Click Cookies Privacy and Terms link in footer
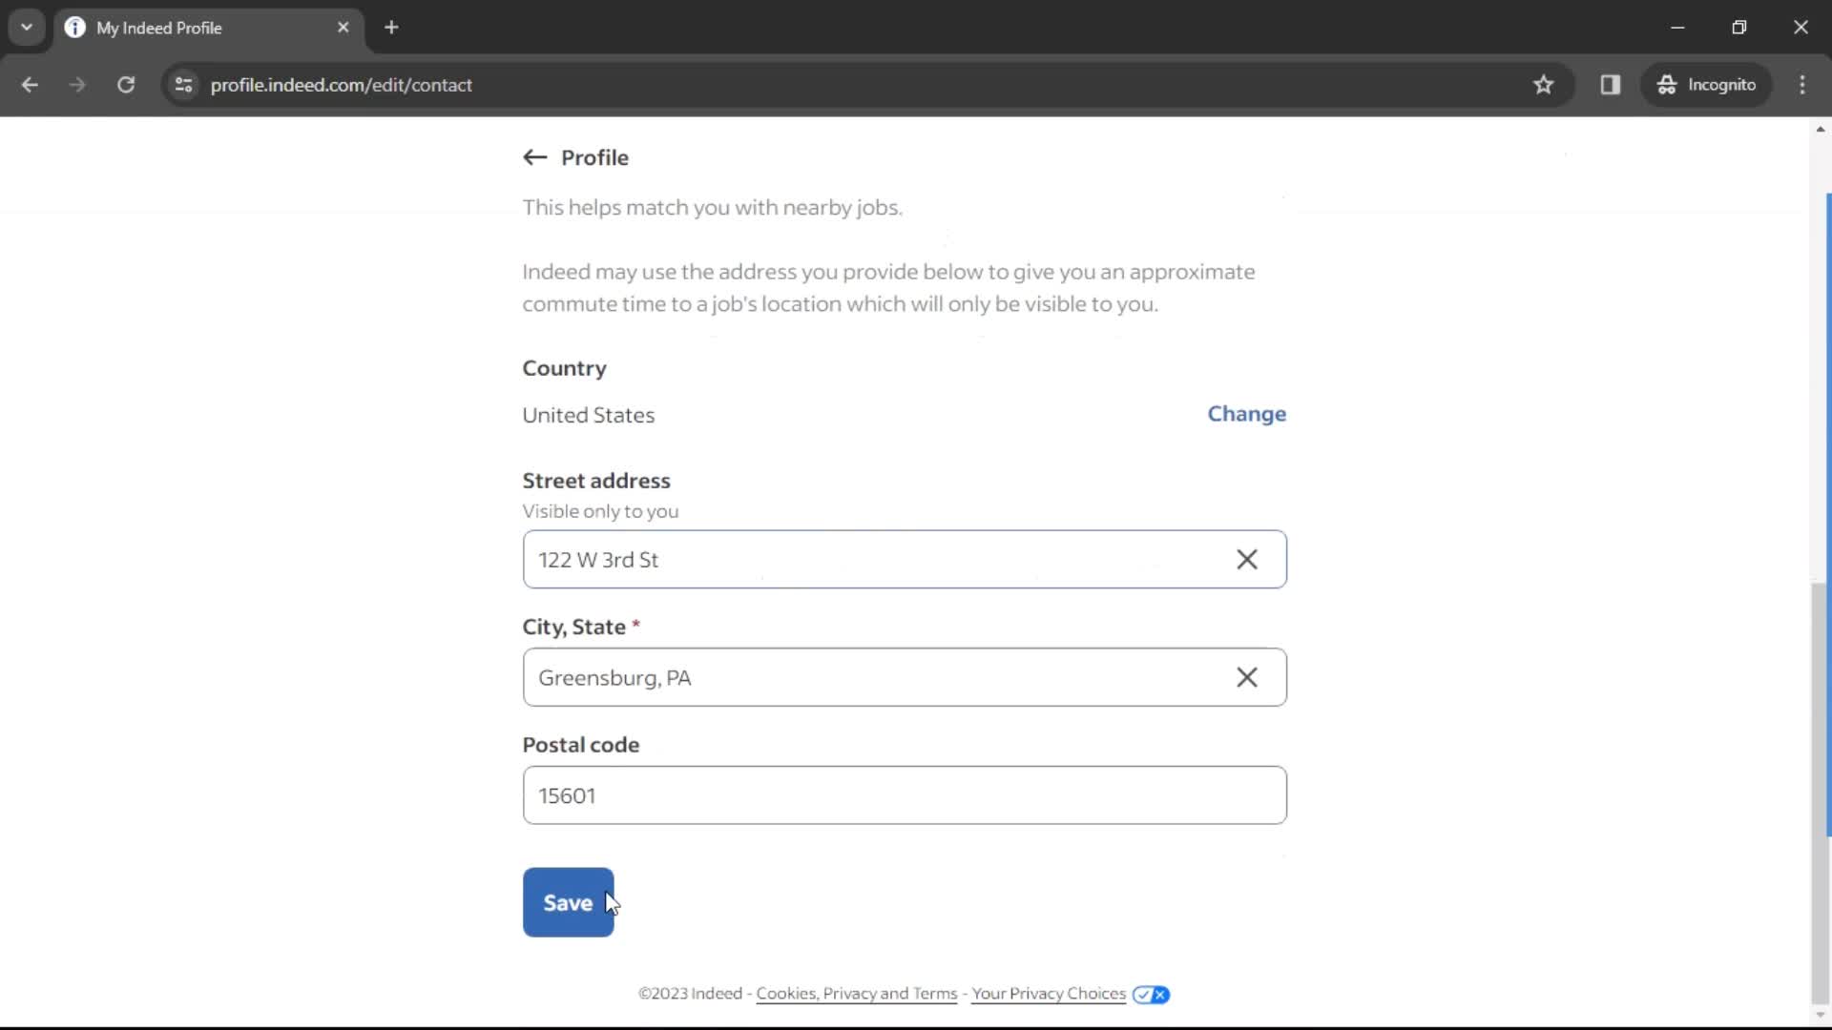The width and height of the screenshot is (1832, 1030). coord(858,995)
